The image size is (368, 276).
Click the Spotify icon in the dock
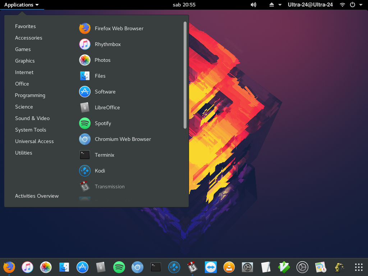(119, 267)
